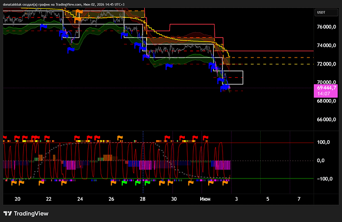Screen dimensions: 342x222
Task: Click the date label 5 on time axis
Action: 268,199
